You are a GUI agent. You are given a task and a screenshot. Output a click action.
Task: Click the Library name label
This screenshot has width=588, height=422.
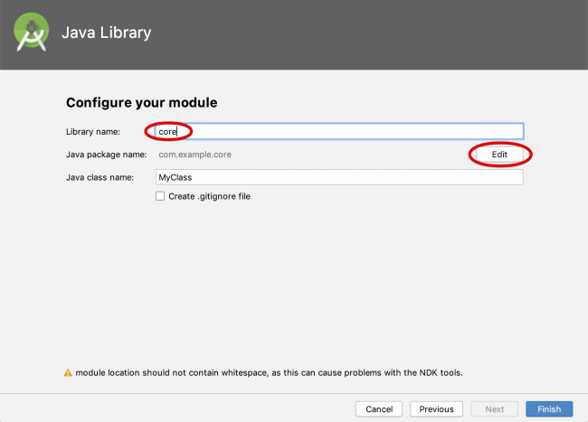93,132
